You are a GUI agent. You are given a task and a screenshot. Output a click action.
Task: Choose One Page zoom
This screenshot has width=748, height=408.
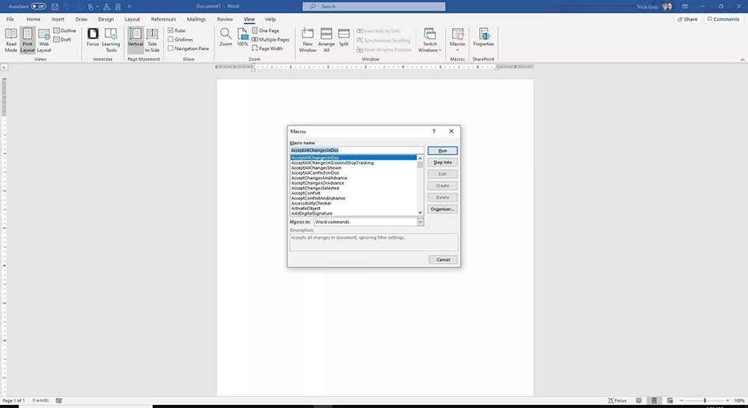point(266,30)
